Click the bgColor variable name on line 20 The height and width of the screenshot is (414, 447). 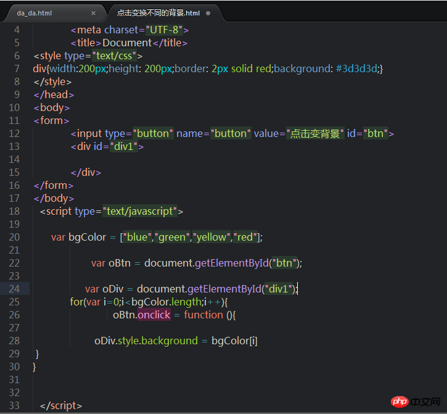[87, 238]
